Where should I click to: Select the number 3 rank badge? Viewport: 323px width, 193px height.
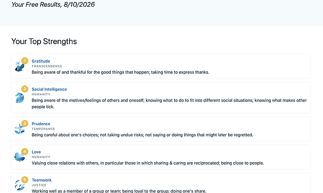click(25, 123)
